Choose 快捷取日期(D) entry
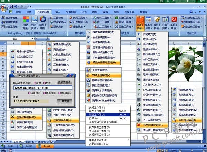207x152 pixels. (x=187, y=100)
